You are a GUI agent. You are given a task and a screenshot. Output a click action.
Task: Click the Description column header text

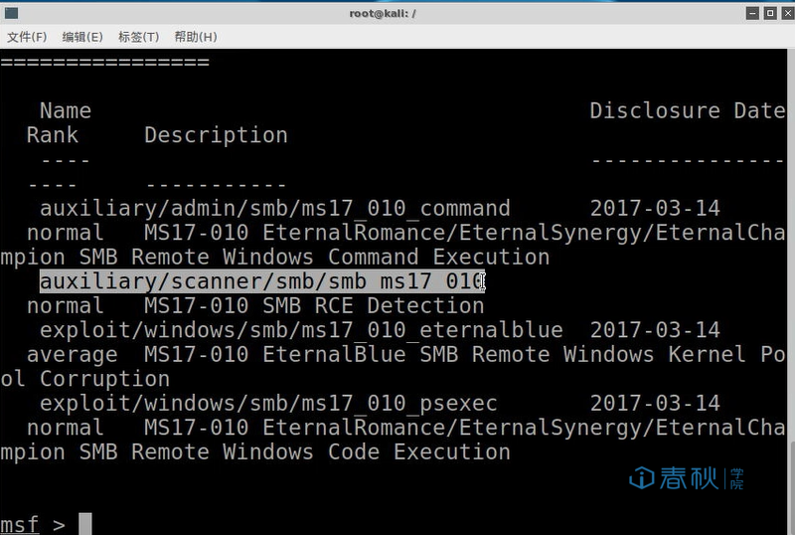[x=216, y=135]
